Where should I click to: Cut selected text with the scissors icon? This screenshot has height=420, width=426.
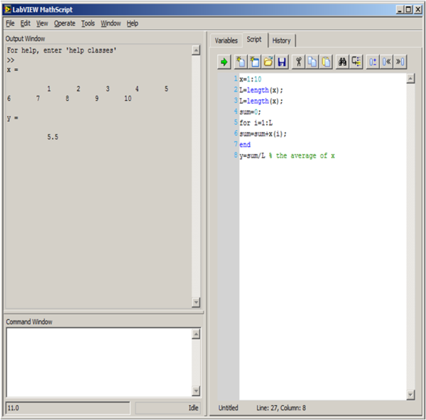[299, 62]
